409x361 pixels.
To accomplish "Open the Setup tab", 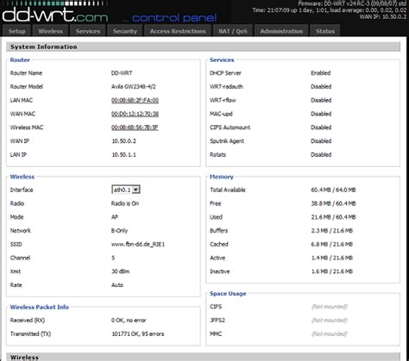I will (x=16, y=31).
